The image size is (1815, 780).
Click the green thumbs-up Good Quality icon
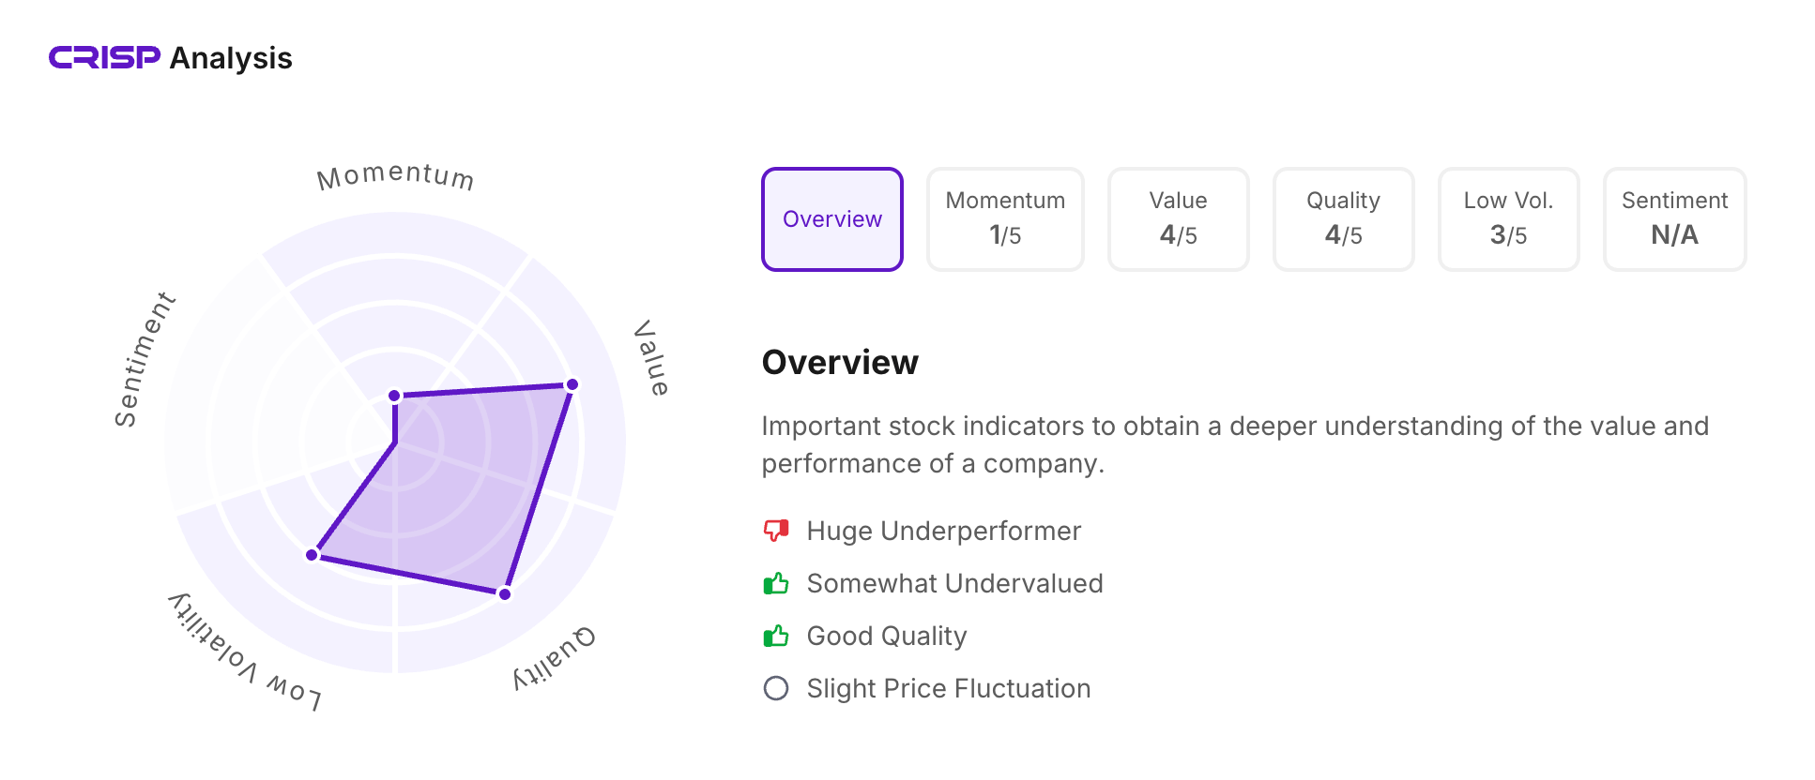pos(776,636)
